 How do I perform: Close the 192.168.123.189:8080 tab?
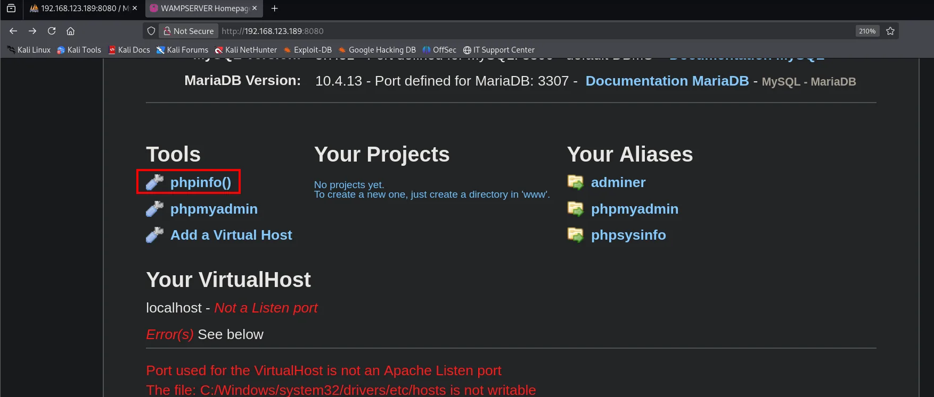click(135, 9)
